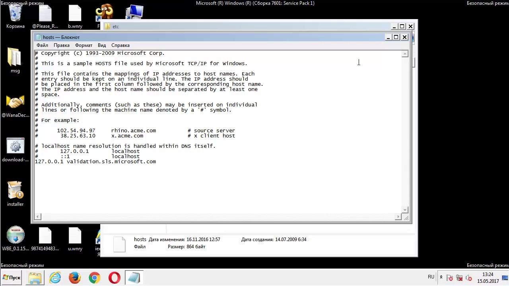
Task: Click the etc folder icon in Explorer title
Action: click(107, 27)
